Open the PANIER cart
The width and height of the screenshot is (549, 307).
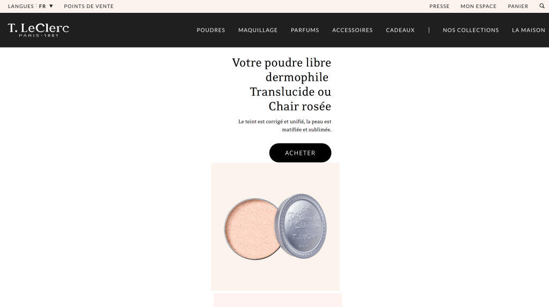click(x=518, y=6)
